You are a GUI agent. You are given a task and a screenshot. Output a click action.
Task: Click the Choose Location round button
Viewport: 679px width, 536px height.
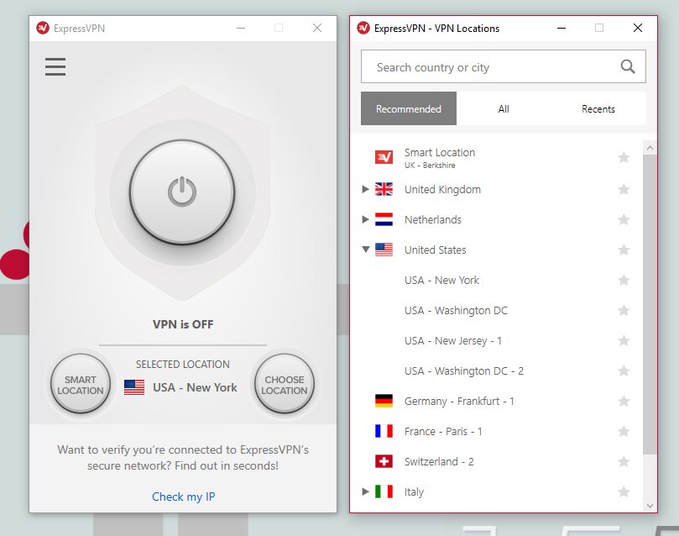(x=284, y=384)
